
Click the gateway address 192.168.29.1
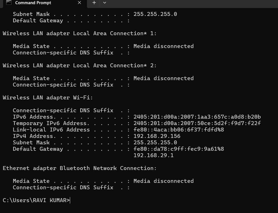coord(153,155)
